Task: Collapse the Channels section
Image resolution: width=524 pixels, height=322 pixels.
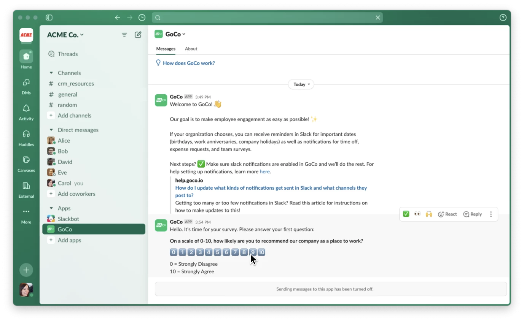Action: click(x=51, y=73)
